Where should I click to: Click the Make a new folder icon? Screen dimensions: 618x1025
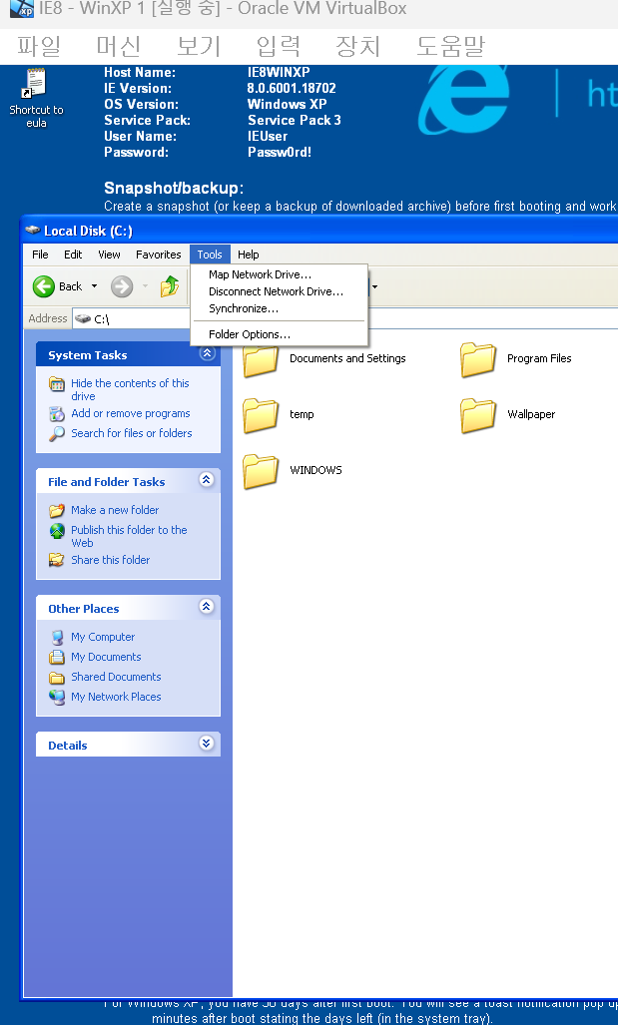coord(57,511)
